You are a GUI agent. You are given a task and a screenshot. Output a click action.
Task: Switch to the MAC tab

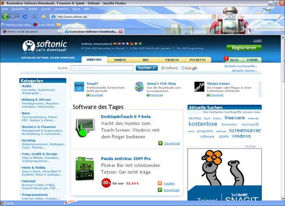point(146,60)
